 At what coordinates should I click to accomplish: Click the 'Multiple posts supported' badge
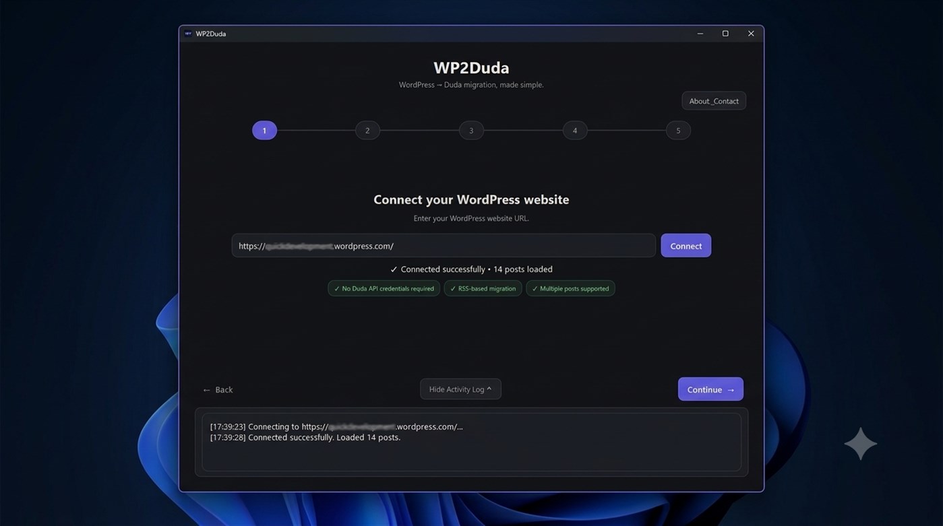570,288
